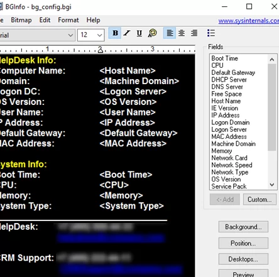
Task: Click the <MAC Address> placeholder in editor
Action: [133, 144]
